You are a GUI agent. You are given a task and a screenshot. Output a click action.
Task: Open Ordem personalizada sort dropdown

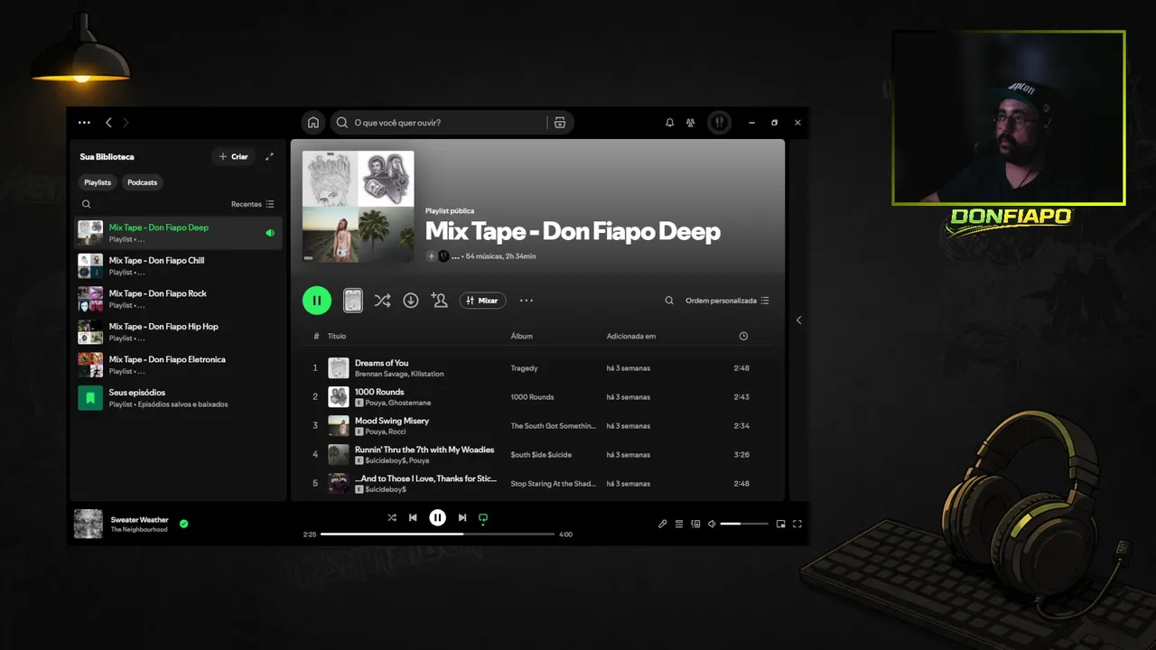coord(727,301)
